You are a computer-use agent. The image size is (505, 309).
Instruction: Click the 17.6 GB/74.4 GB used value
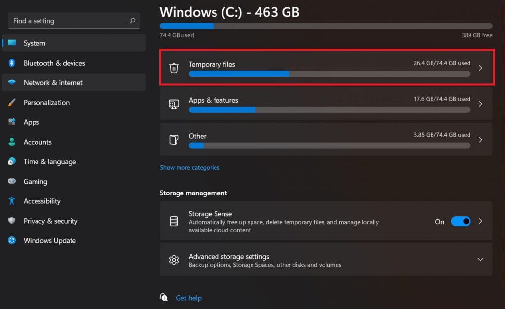[442, 99]
